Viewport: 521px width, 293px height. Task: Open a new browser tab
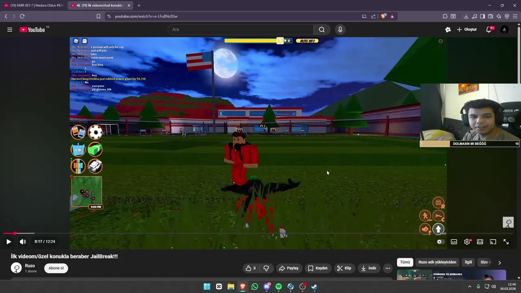[139, 5]
